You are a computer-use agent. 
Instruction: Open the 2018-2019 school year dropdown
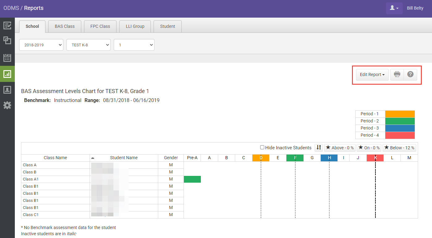41,45
